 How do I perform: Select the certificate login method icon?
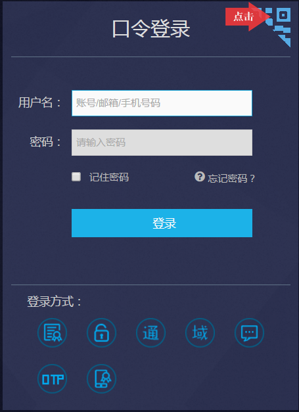tap(53, 332)
